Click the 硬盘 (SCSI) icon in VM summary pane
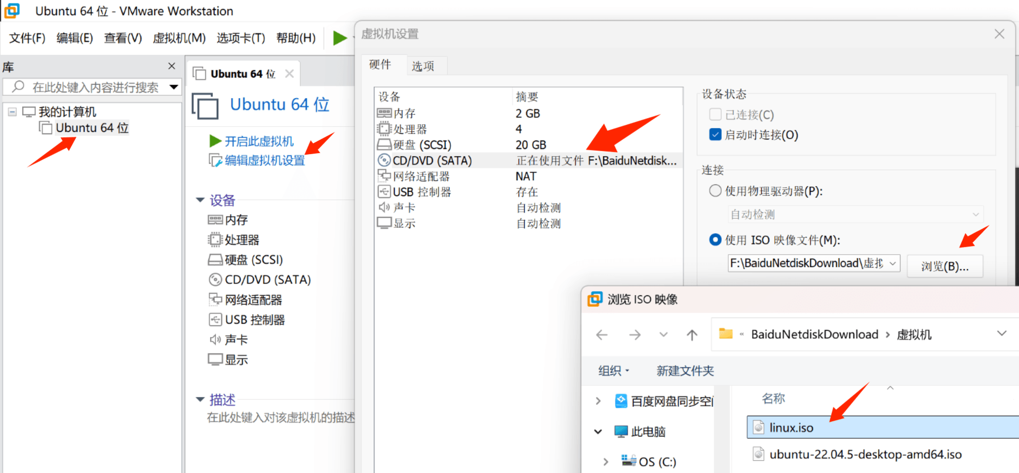1019x473 pixels. tap(215, 260)
